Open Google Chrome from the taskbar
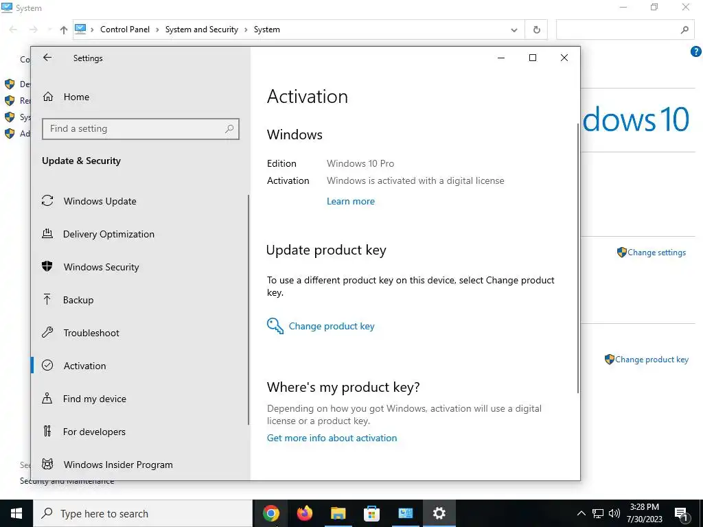The height and width of the screenshot is (527, 703). [x=271, y=513]
